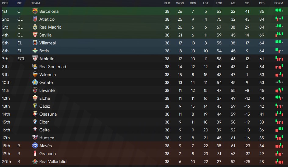Open the Getafe crest icon
The image size is (288, 167).
pyautogui.click(x=35, y=82)
